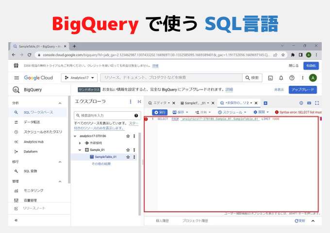Expand the query history panel chevron

(x=313, y=221)
